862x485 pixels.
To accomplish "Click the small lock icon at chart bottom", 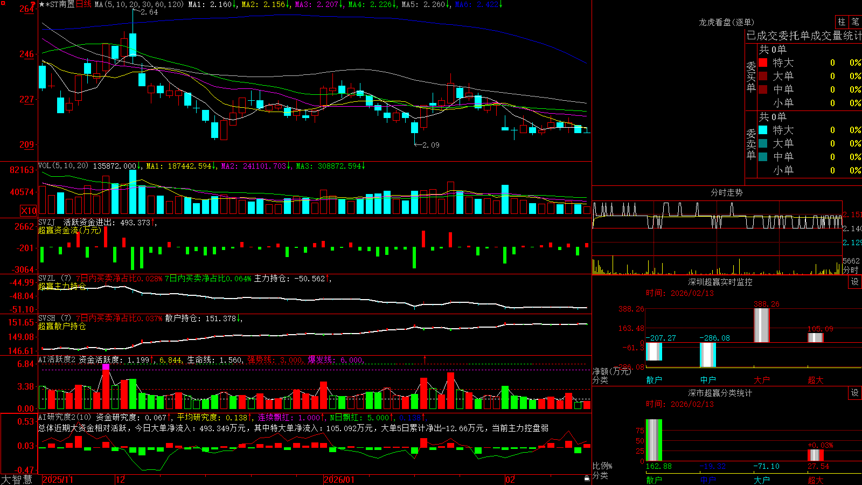I will pos(587,479).
